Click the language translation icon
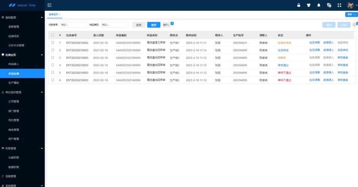Screen dimensions: 358x187 [329, 5]
